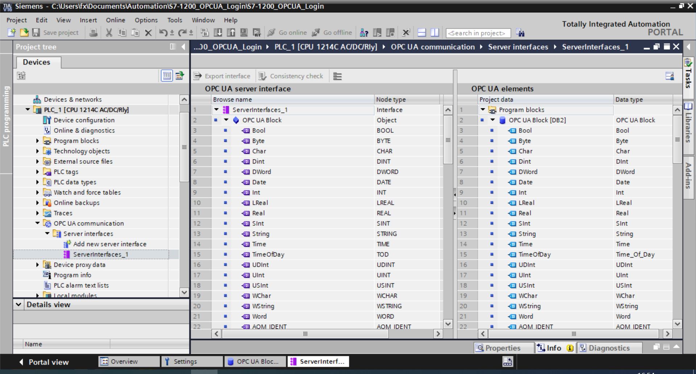Image resolution: width=696 pixels, height=374 pixels.
Task: Click the Cut scissors icon
Action: 109,33
